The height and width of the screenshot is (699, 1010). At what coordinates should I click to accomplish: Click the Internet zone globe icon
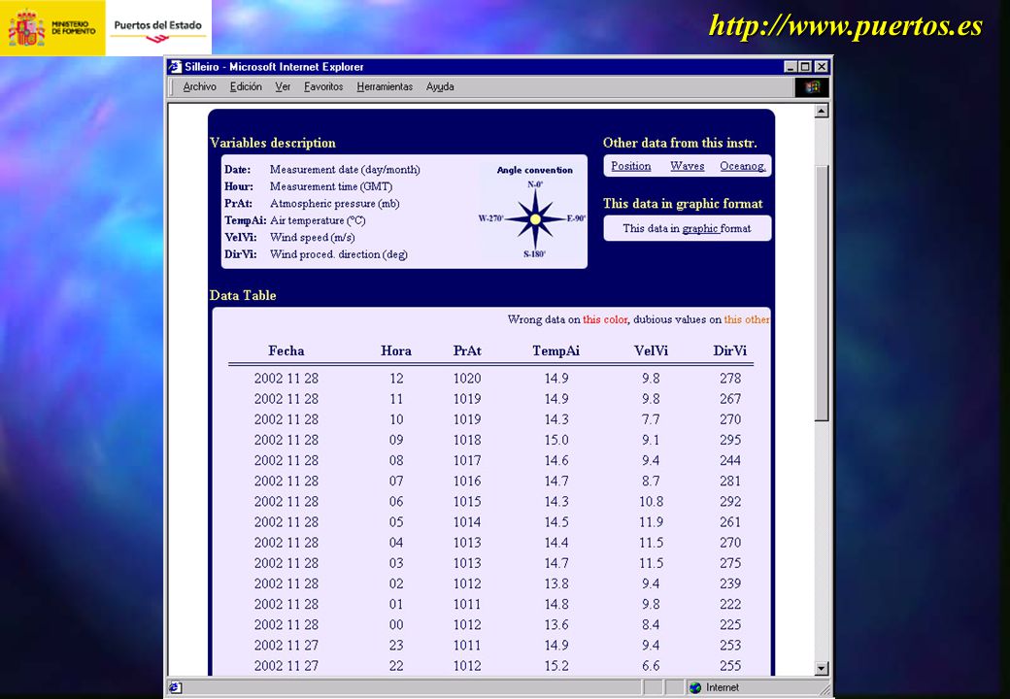695,687
